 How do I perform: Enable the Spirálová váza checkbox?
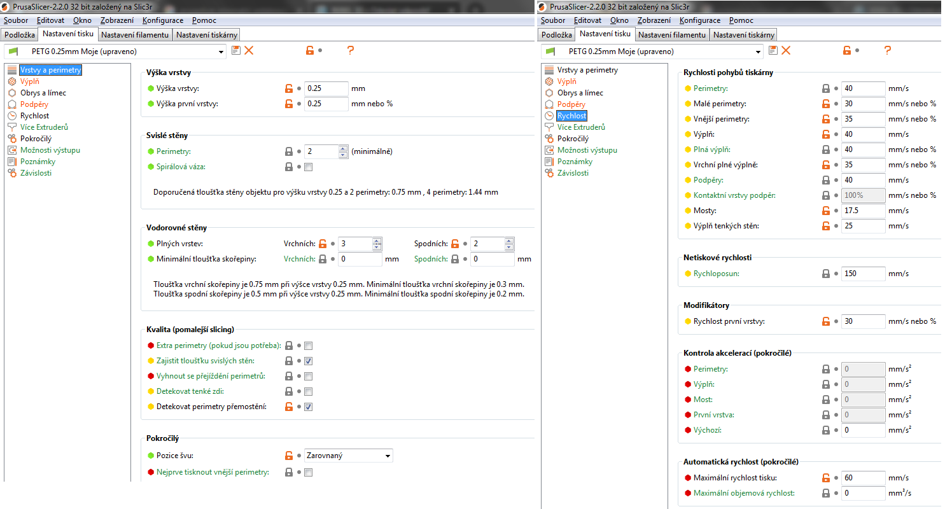(309, 167)
